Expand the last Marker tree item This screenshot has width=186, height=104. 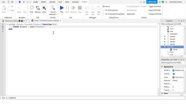click(165, 44)
